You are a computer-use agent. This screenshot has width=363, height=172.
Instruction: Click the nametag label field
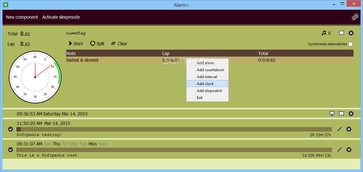76,33
